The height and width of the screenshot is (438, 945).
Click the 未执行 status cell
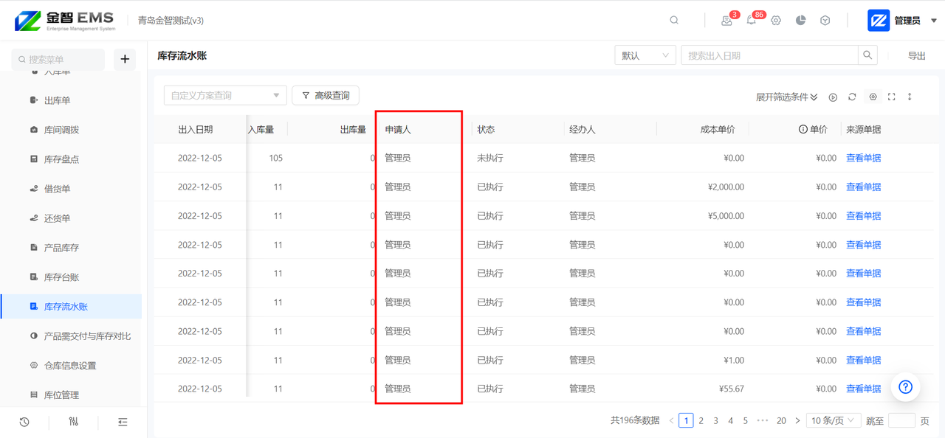pyautogui.click(x=490, y=158)
